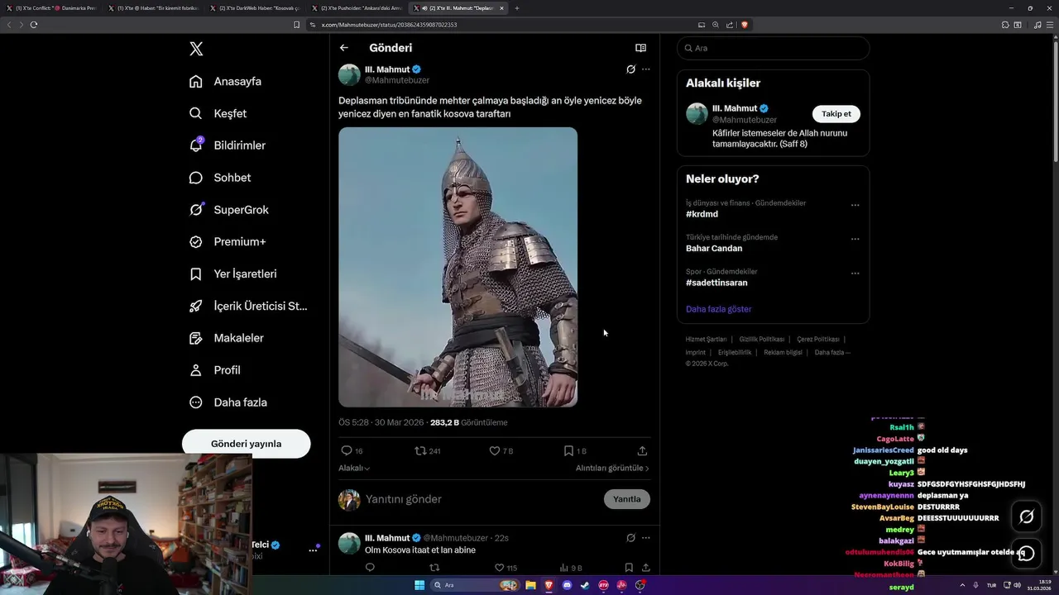Screen dimensions: 1059x595
Task: Open İçerik Üreticisi Stüdyosu
Action: pyautogui.click(x=248, y=306)
